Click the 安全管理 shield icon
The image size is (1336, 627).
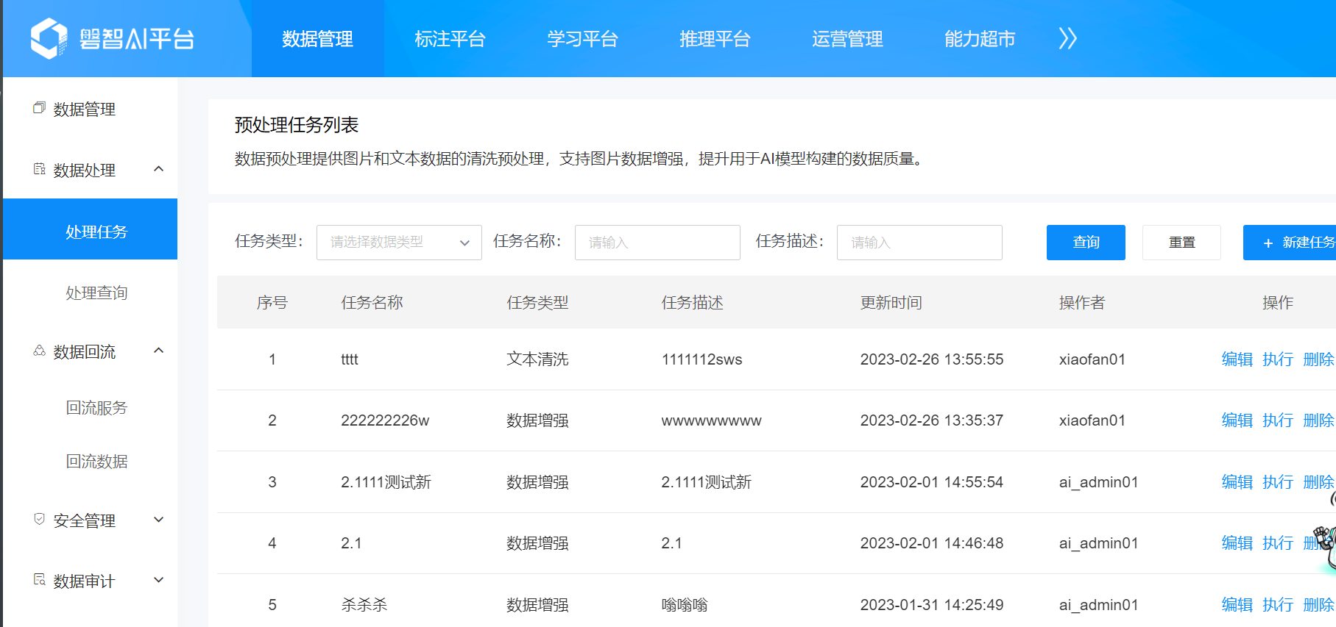pyautogui.click(x=39, y=520)
